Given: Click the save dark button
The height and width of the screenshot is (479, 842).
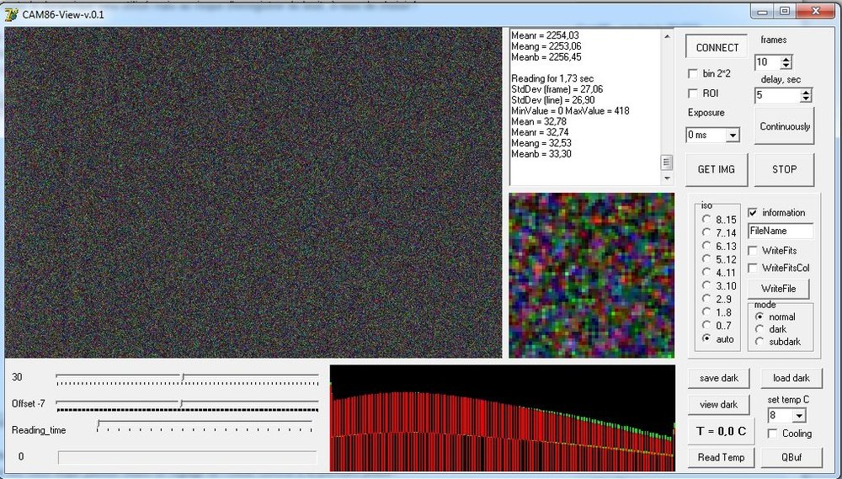Looking at the screenshot, I should coord(718,378).
